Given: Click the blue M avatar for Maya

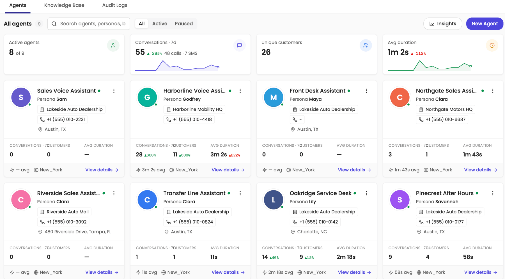Looking at the screenshot, I should [x=273, y=97].
